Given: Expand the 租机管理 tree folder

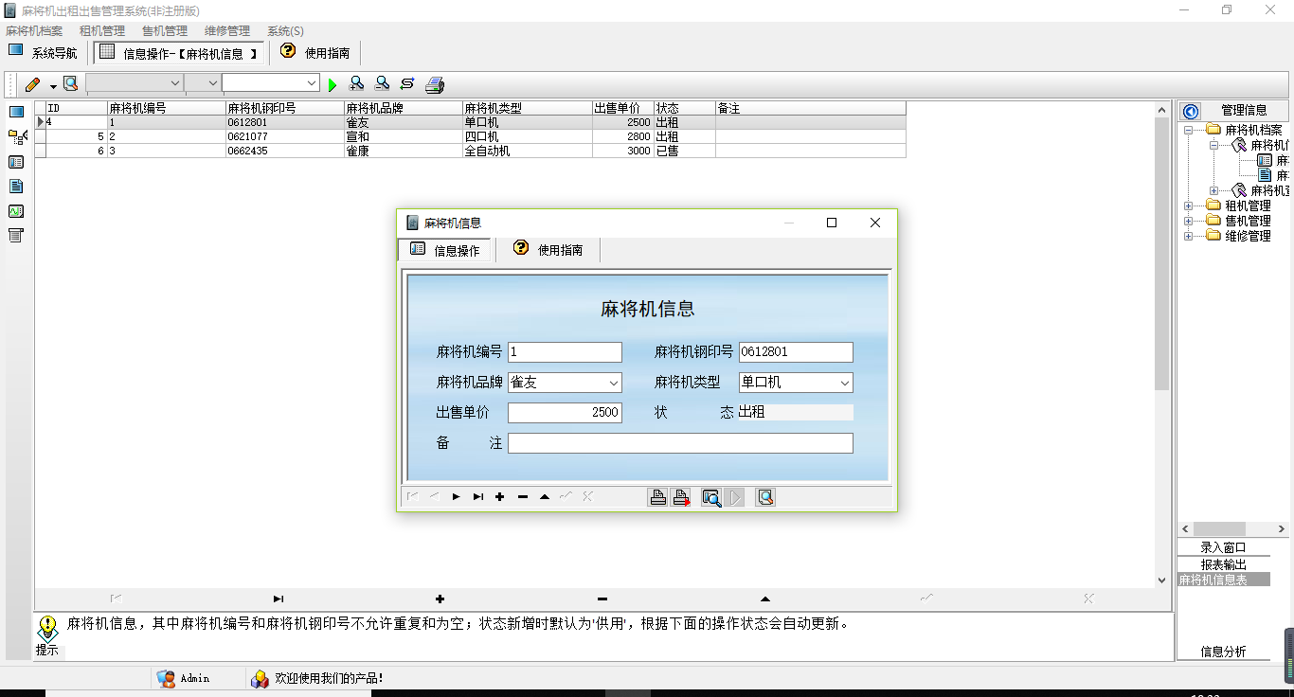Looking at the screenshot, I should click(x=1188, y=206).
